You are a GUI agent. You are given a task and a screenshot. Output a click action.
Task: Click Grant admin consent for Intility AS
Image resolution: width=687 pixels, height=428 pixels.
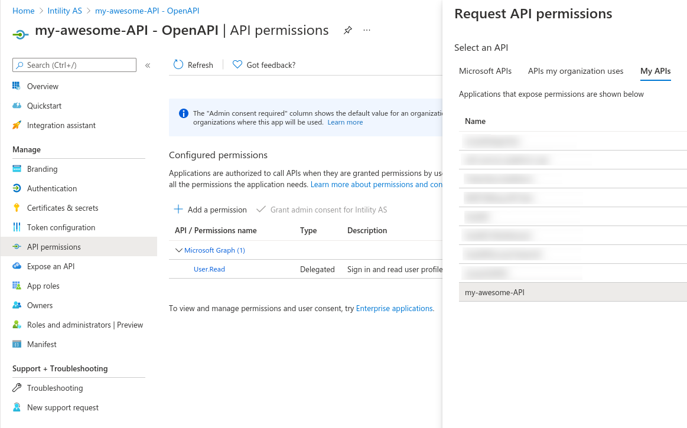coord(322,210)
